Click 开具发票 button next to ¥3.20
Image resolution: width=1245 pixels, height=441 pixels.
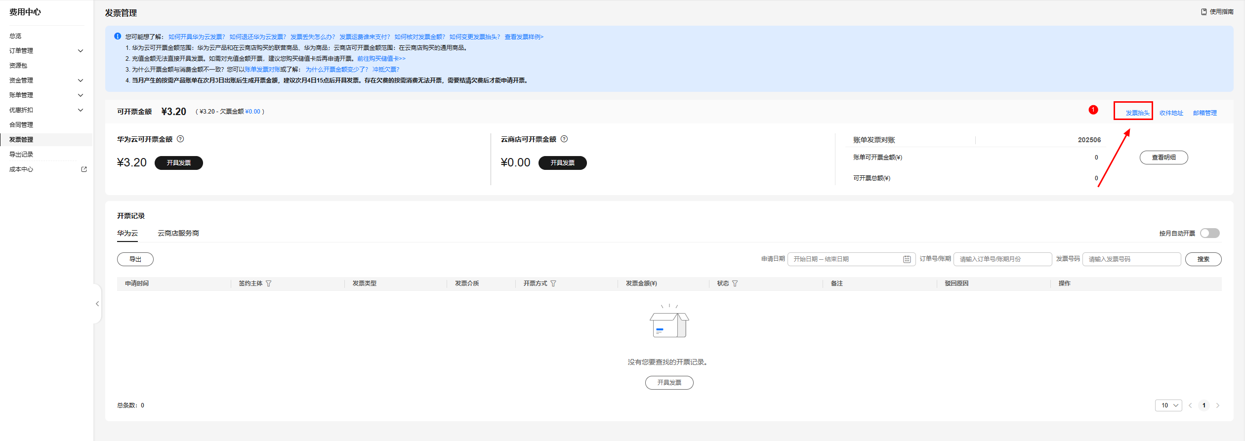pos(179,162)
